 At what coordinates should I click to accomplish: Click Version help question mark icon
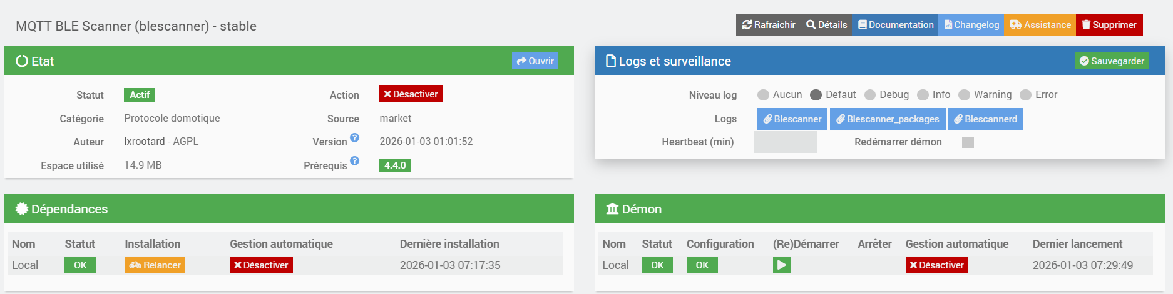354,137
